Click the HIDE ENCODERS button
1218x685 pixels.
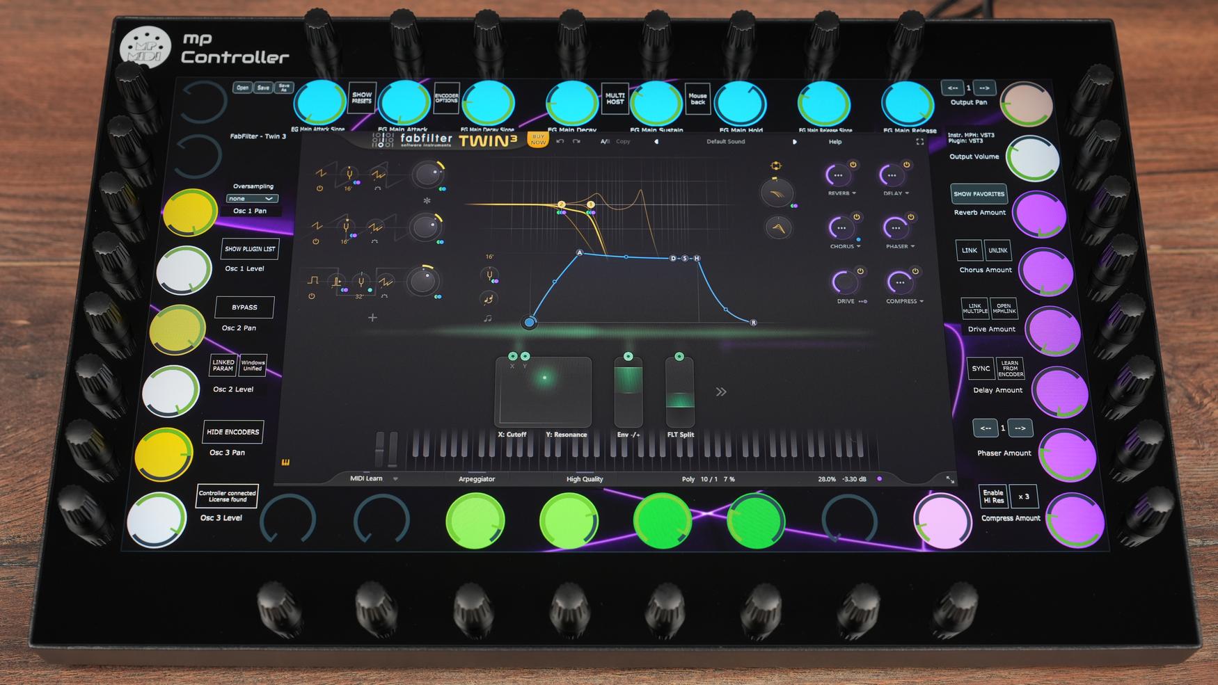tap(233, 432)
